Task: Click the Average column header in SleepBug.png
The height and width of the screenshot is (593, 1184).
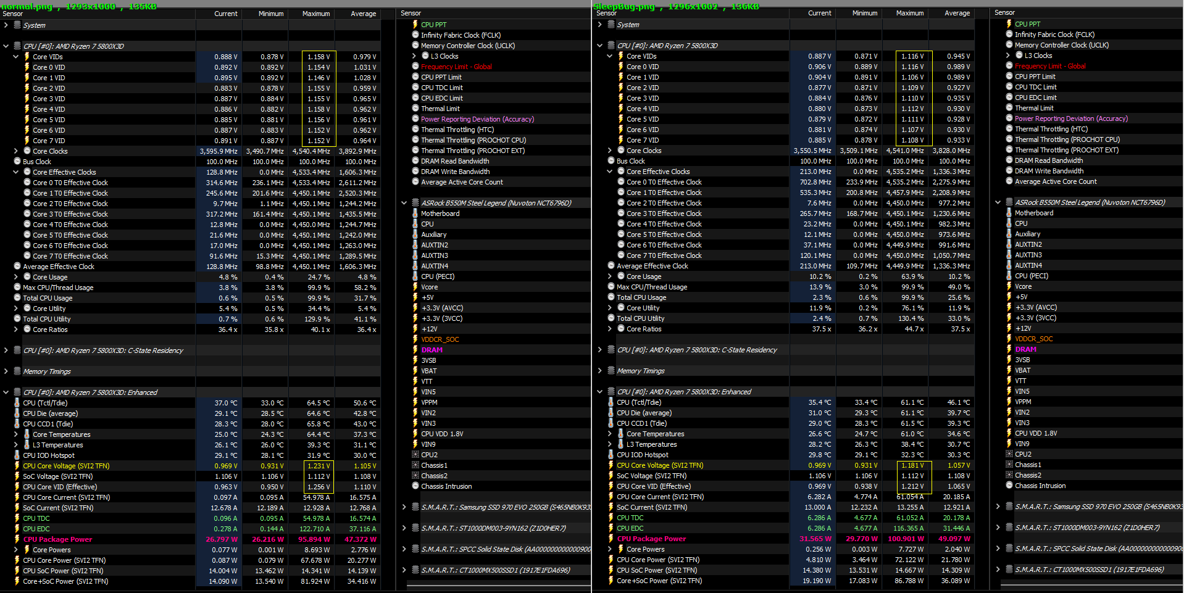Action: click(957, 13)
